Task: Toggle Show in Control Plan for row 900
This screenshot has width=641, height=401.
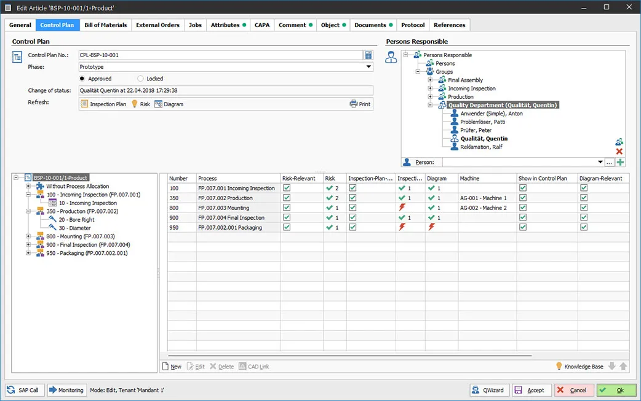Action: click(523, 217)
